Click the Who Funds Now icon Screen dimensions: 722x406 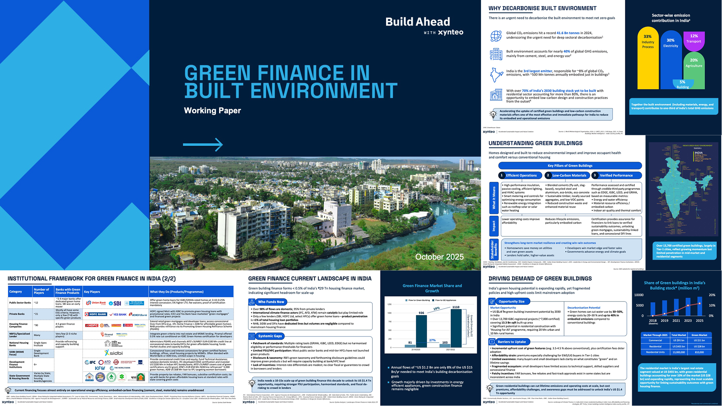click(x=252, y=302)
